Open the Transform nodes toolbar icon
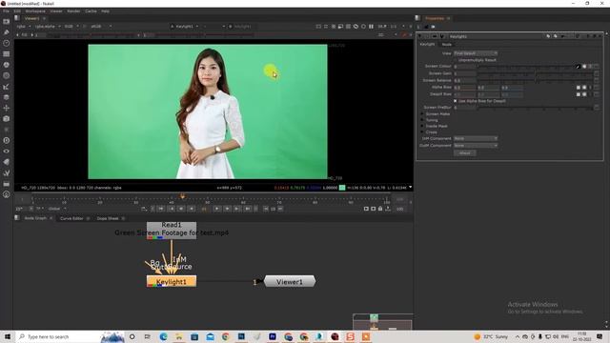The height and width of the screenshot is (343, 610). (7, 108)
